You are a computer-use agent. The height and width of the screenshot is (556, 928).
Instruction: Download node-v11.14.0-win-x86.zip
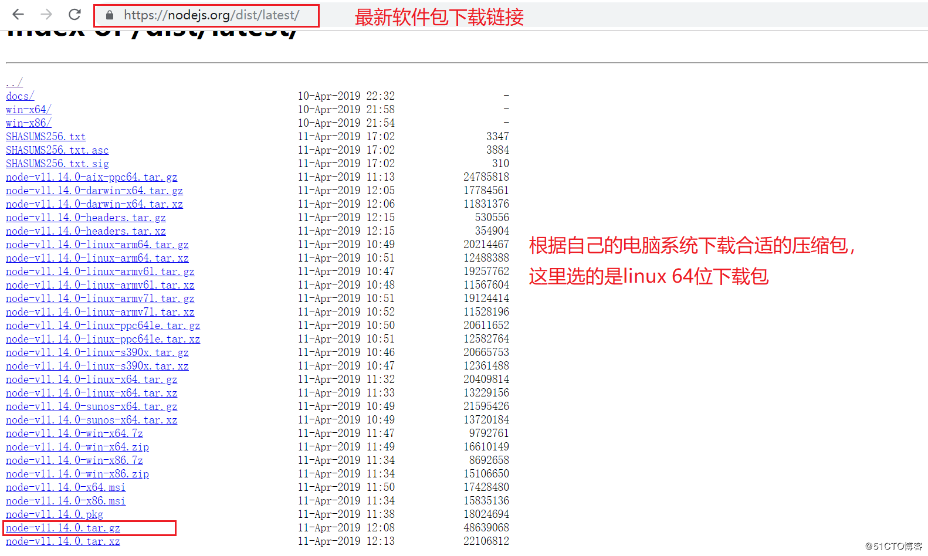tap(77, 473)
